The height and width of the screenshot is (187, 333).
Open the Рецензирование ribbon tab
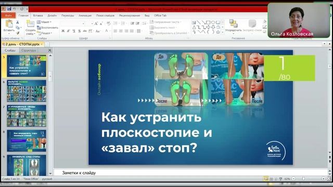click(130, 16)
